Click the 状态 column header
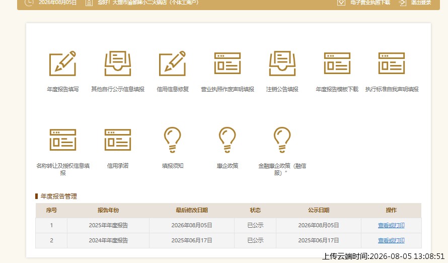The image size is (448, 263). (255, 211)
